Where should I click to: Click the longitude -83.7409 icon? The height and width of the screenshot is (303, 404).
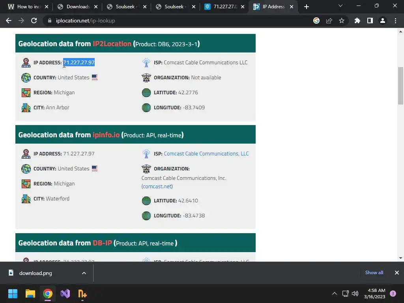pos(146,107)
